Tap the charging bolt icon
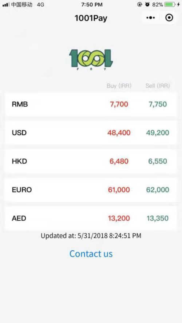This screenshot has width=182, height=323. (178, 4)
